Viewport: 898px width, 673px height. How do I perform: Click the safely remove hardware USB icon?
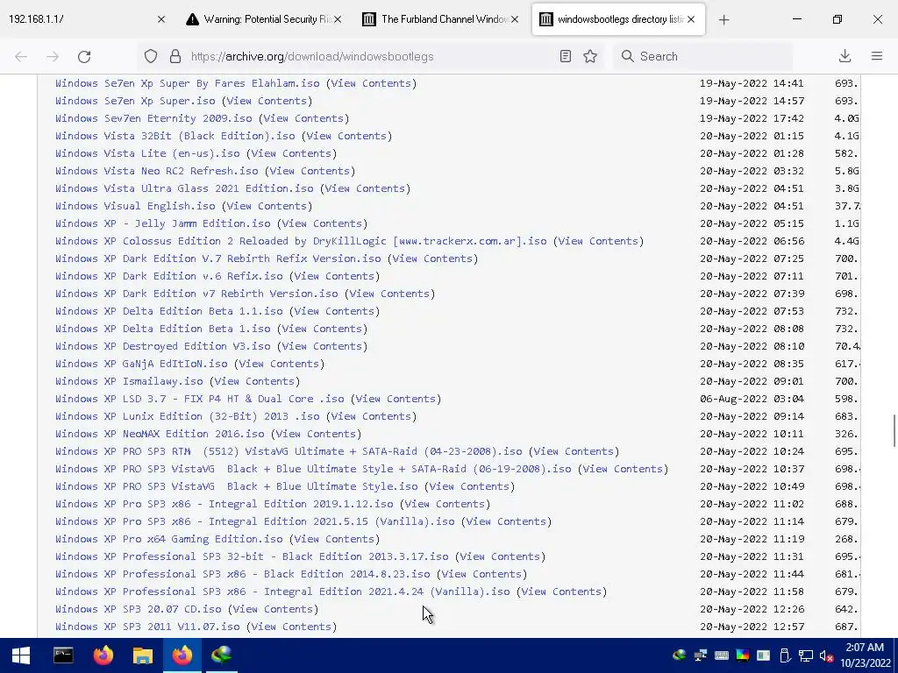[785, 655]
